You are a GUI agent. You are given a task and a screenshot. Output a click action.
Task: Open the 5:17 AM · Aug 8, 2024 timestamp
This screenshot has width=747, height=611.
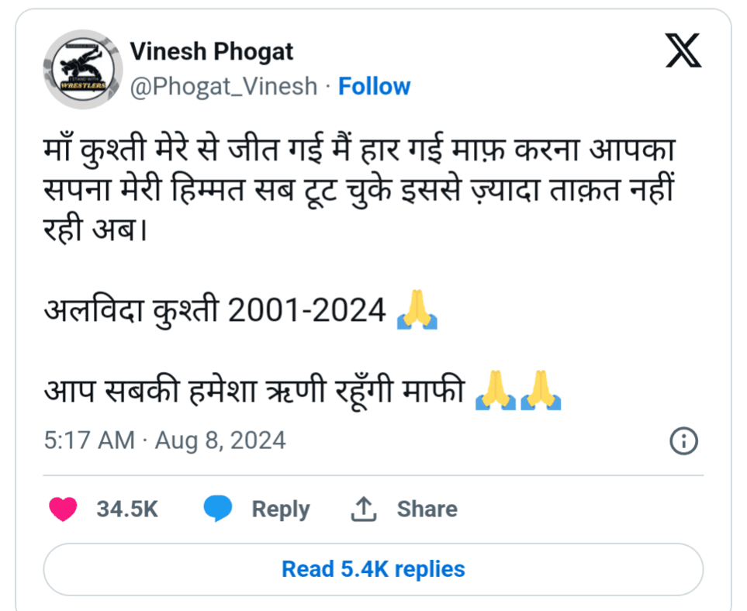pos(164,440)
